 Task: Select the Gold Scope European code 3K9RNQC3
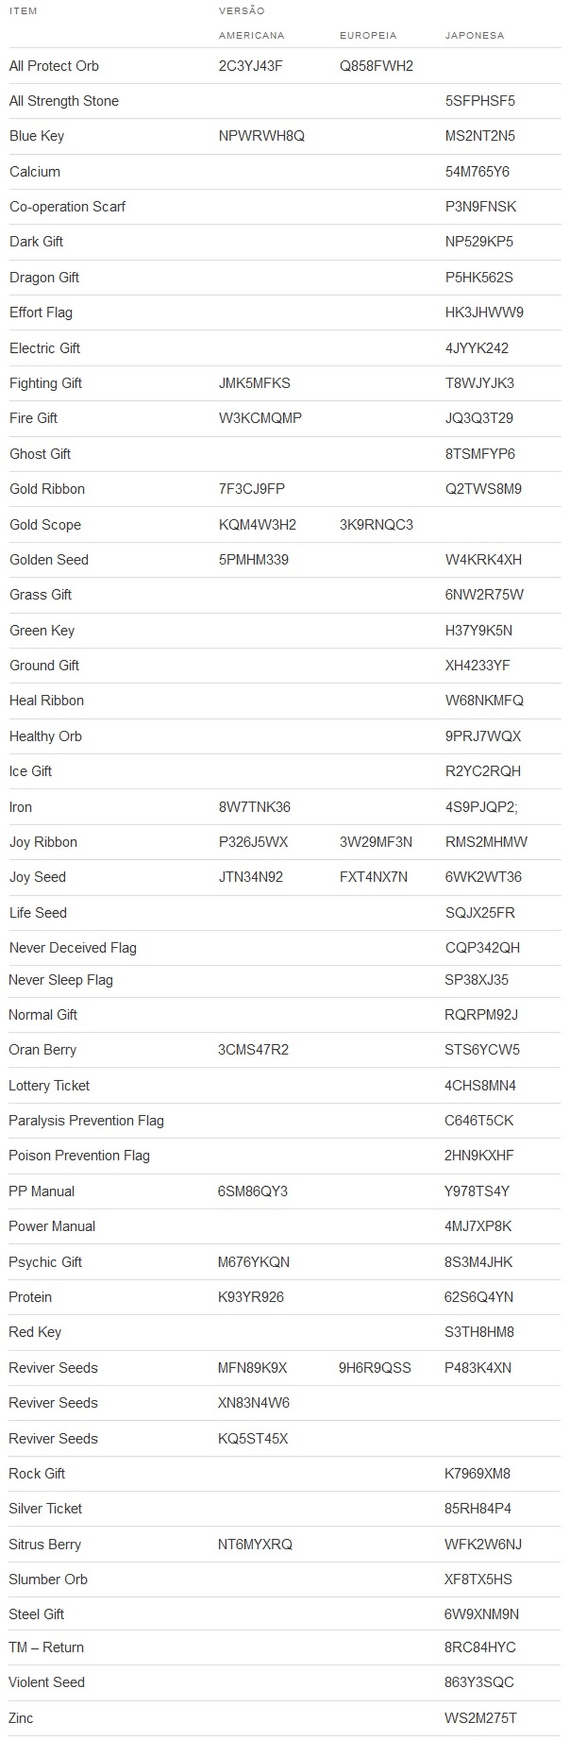point(376,524)
